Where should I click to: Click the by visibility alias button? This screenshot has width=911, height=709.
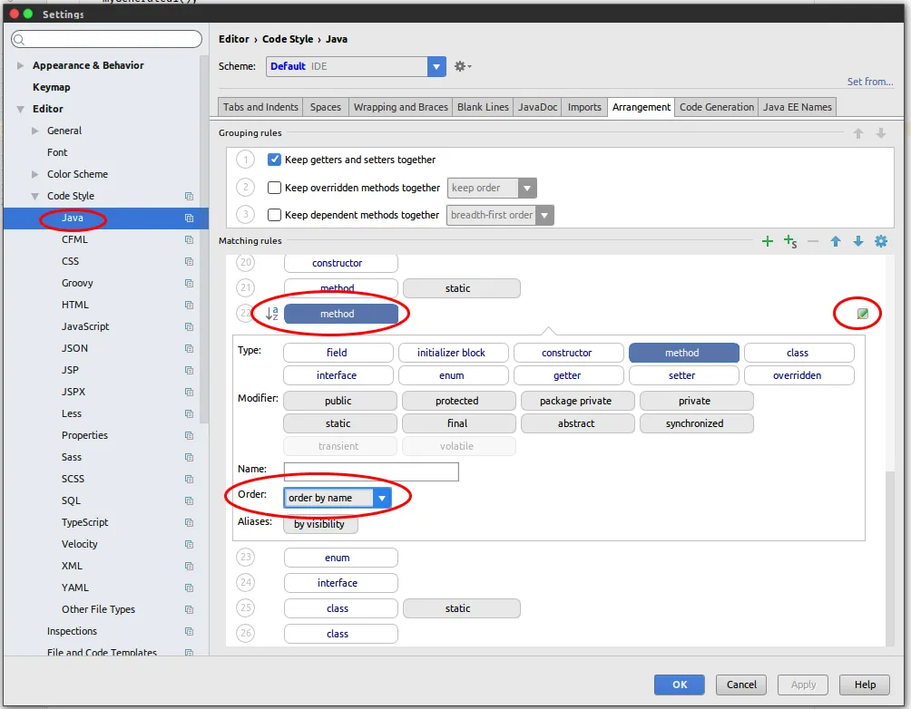(320, 524)
